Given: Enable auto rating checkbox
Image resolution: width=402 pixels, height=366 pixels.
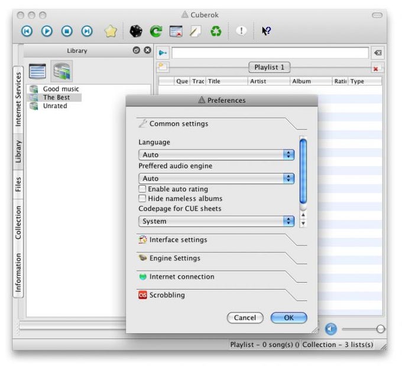Looking at the screenshot, I should 142,189.
